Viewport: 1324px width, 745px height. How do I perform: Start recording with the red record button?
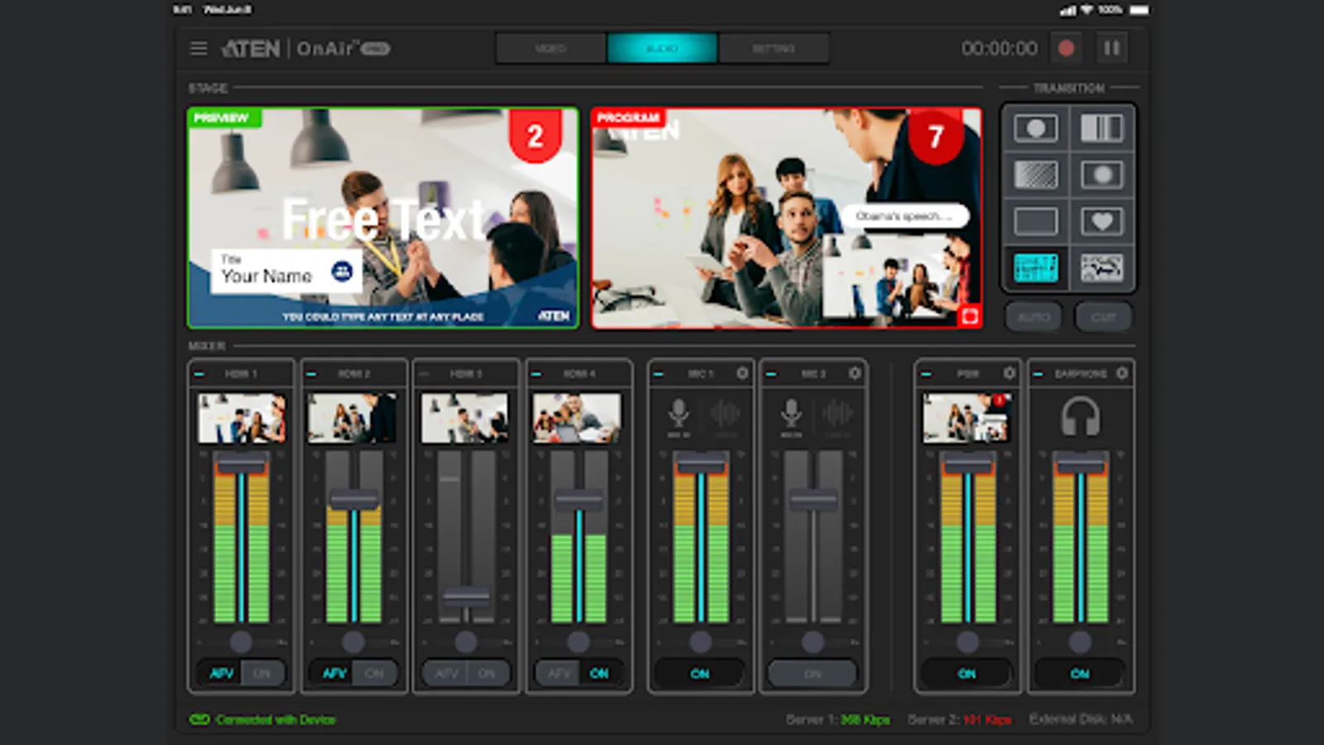[1066, 48]
